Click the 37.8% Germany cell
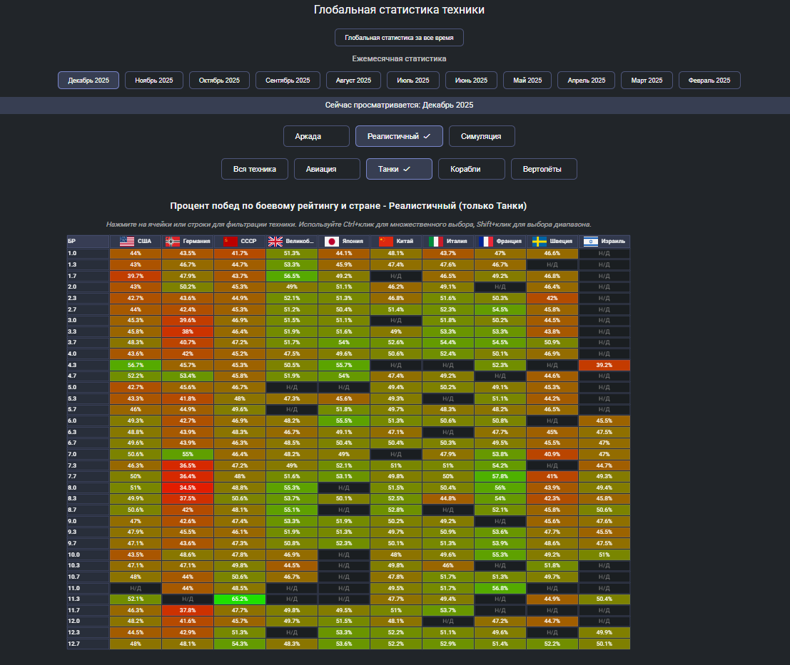 [x=188, y=610]
